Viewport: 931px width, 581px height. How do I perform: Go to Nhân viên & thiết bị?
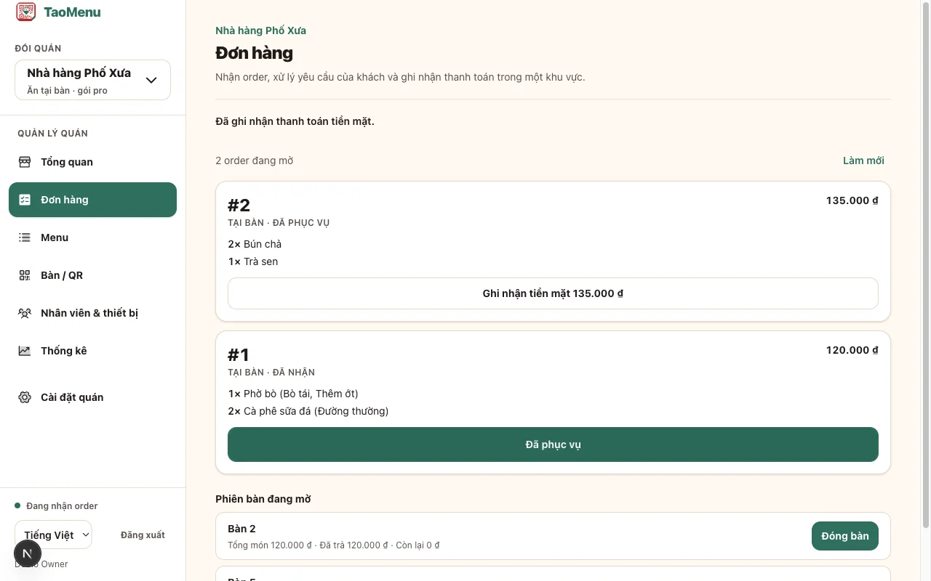92,313
